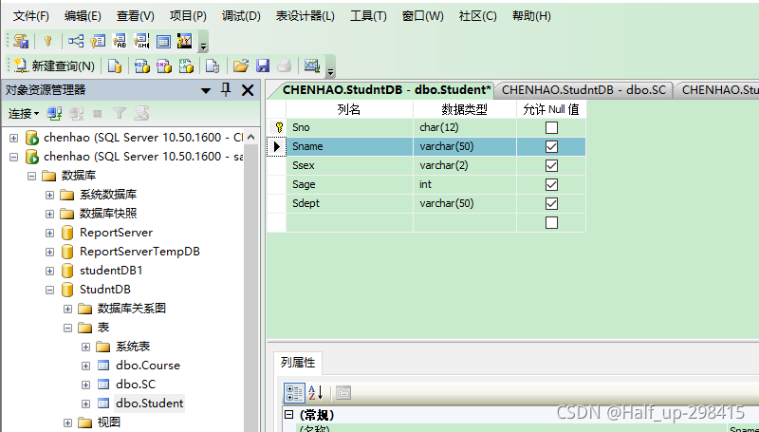Toggle Allow Nulls checkbox for Sdept
The image size is (759, 432).
tap(551, 203)
